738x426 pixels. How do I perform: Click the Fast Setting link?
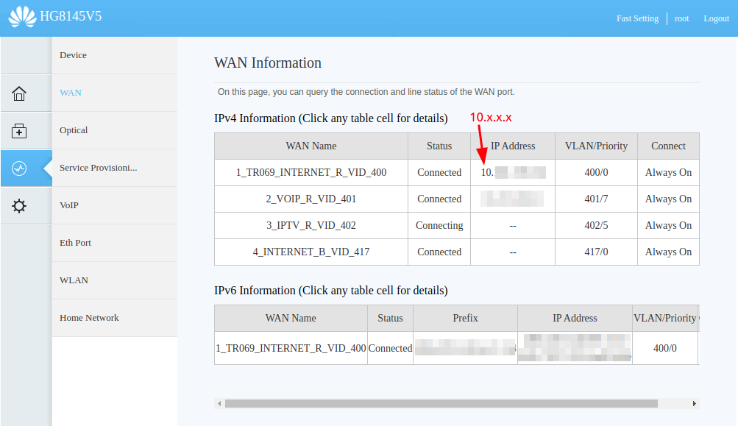pyautogui.click(x=637, y=18)
